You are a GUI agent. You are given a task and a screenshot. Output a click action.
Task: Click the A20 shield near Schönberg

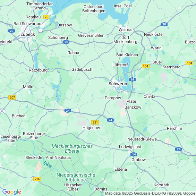pyautogui.click(x=66, y=42)
